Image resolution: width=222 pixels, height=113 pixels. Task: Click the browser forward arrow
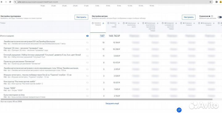tap(6, 2)
